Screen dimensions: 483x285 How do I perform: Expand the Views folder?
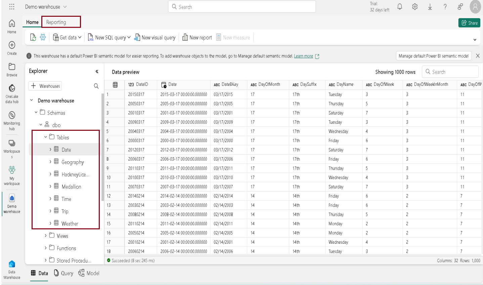(x=46, y=236)
